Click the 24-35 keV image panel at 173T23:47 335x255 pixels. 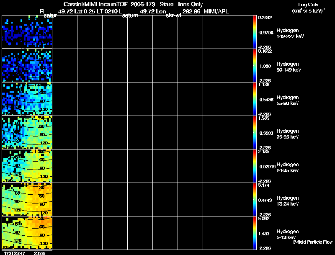(15, 166)
